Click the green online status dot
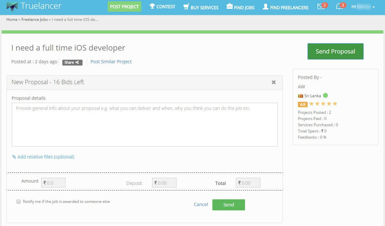This screenshot has width=385, height=226. (325, 96)
